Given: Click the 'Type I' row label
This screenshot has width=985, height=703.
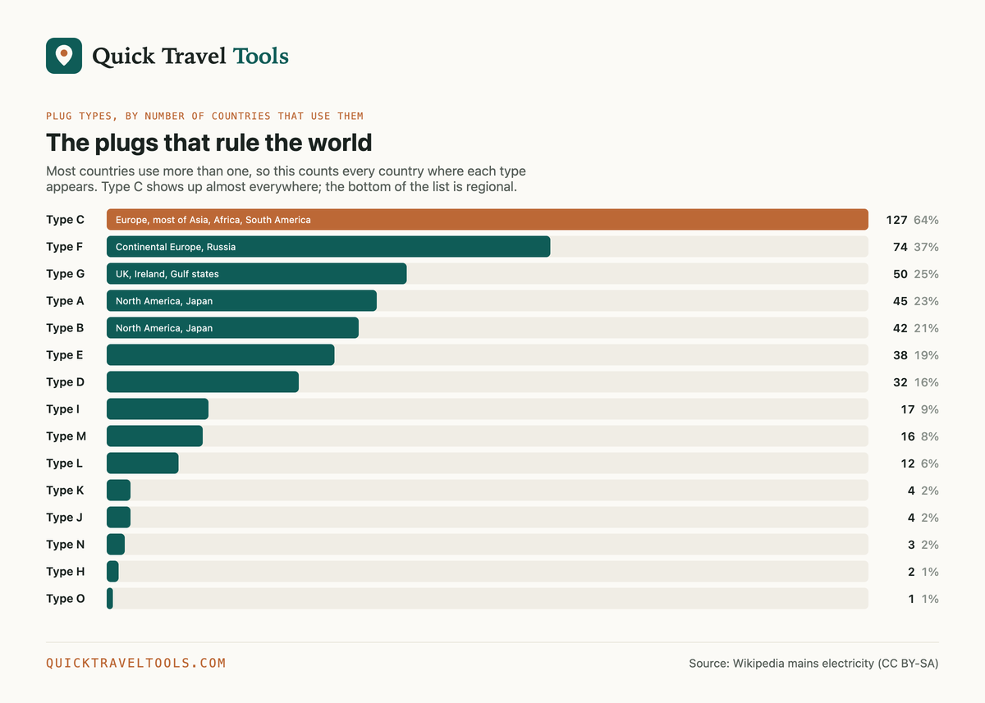Looking at the screenshot, I should pyautogui.click(x=62, y=409).
